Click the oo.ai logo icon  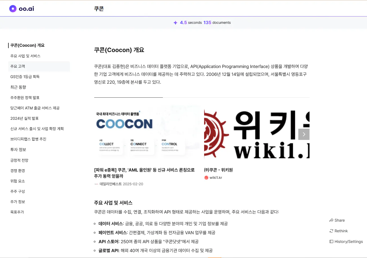pos(13,9)
